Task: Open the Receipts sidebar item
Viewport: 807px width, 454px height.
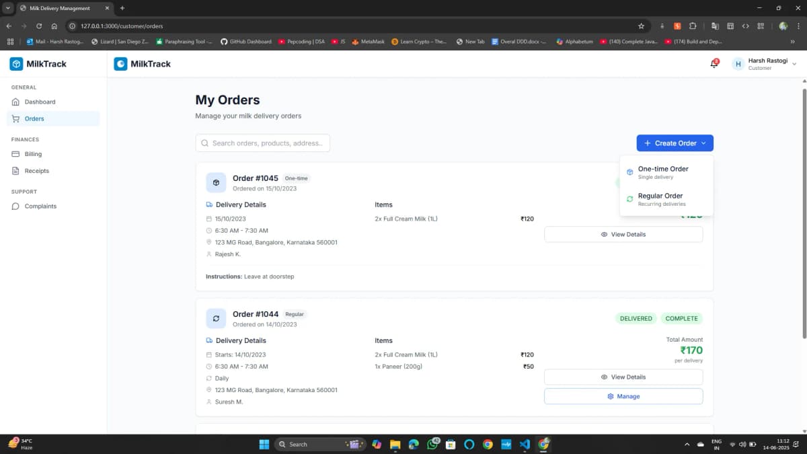Action: 36,171
